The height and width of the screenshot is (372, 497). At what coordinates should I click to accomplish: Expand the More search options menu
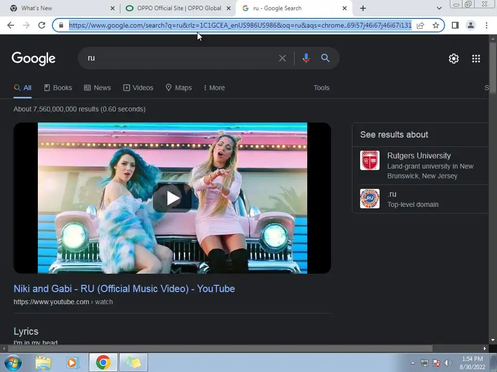(214, 88)
